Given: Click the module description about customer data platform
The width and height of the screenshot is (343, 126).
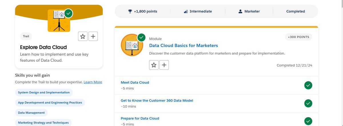Looking at the screenshot, I should tap(217, 53).
